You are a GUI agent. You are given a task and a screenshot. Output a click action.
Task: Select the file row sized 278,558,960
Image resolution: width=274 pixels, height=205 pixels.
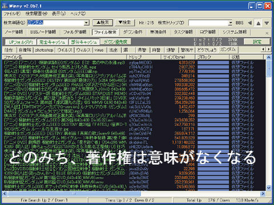click(134, 80)
